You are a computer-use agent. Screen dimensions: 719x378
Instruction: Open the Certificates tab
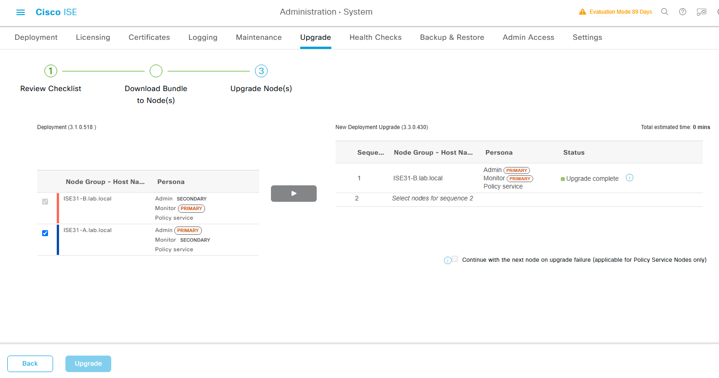[149, 38]
